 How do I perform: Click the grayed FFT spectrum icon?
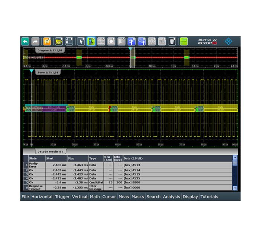162,41
